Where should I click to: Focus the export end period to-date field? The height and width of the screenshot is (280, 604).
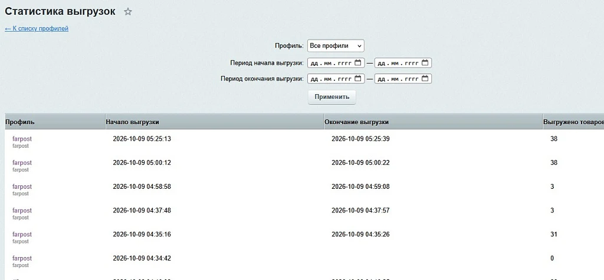(x=403, y=79)
